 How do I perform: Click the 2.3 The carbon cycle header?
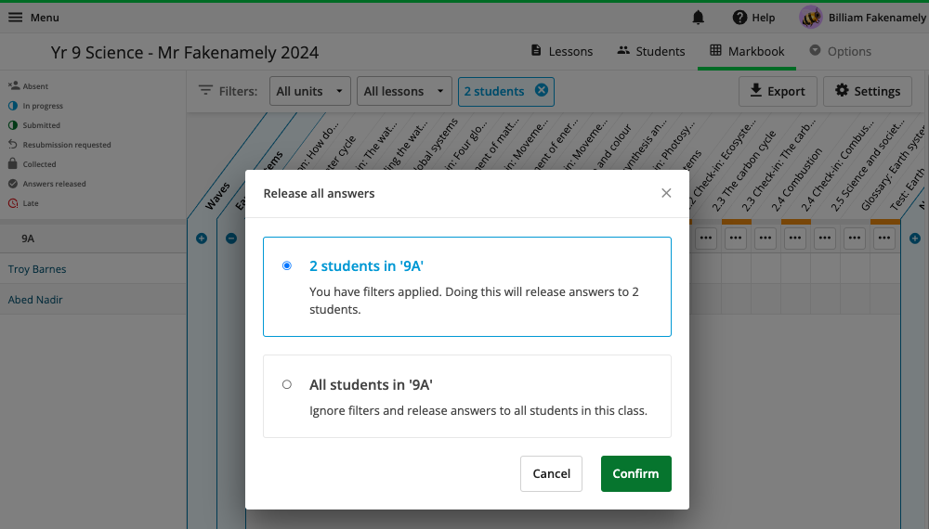click(743, 172)
